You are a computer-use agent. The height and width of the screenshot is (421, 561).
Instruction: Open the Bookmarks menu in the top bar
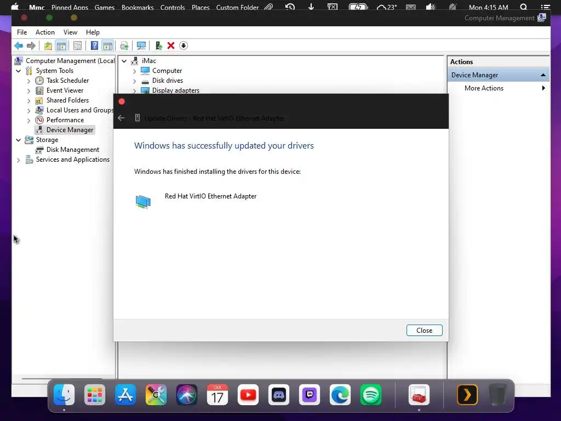coord(138,7)
